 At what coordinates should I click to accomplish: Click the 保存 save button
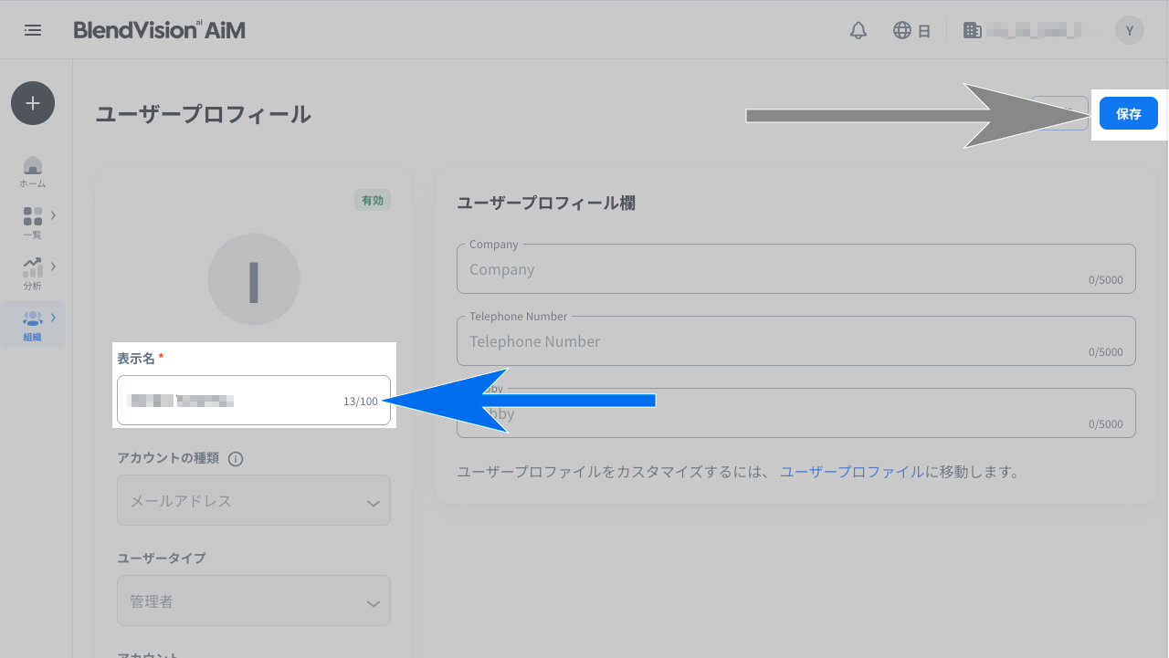(x=1129, y=114)
